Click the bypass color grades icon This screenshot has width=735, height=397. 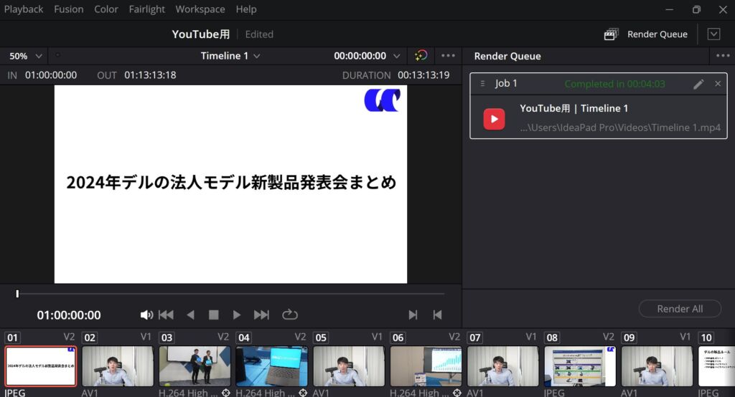pos(421,56)
